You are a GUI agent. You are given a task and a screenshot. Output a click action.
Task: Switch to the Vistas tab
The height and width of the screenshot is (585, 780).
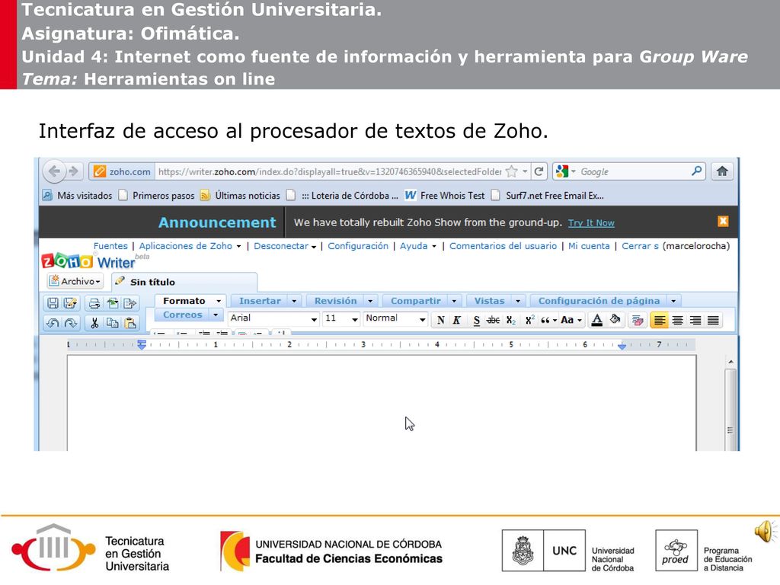[489, 301]
